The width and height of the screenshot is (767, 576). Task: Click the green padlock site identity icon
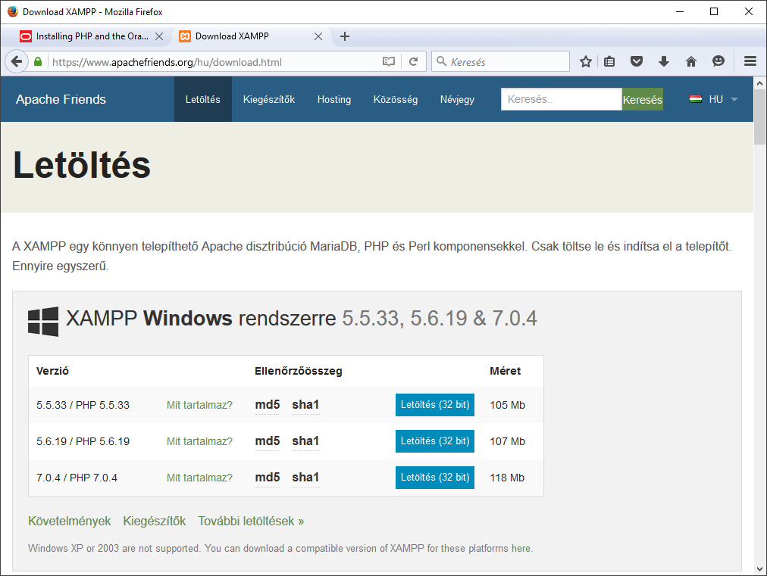(x=38, y=61)
